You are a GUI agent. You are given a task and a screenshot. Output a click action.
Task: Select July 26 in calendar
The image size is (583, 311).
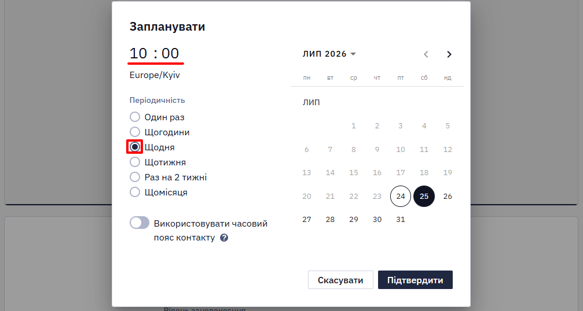point(448,197)
